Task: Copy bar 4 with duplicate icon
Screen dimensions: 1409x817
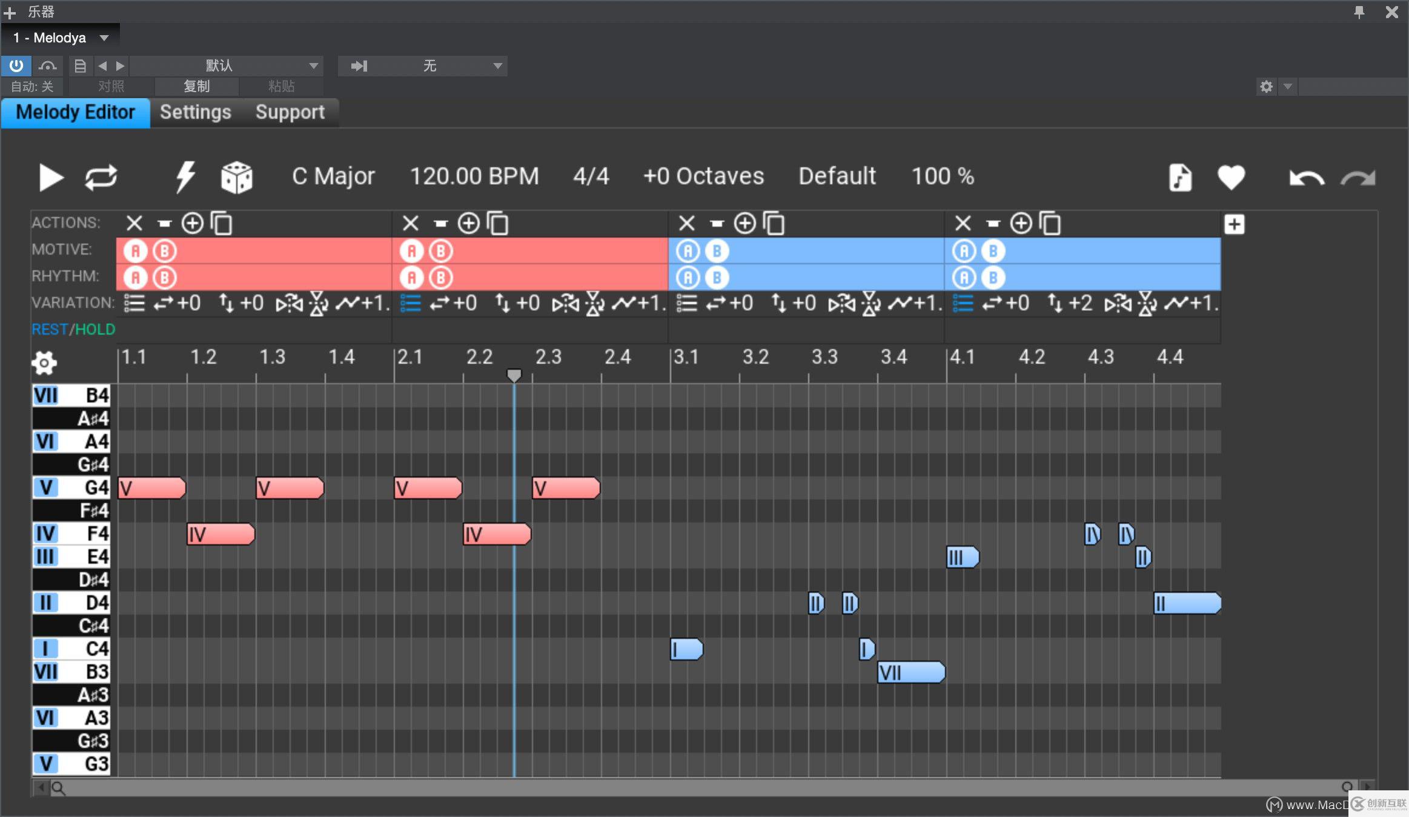Action: pos(1050,223)
